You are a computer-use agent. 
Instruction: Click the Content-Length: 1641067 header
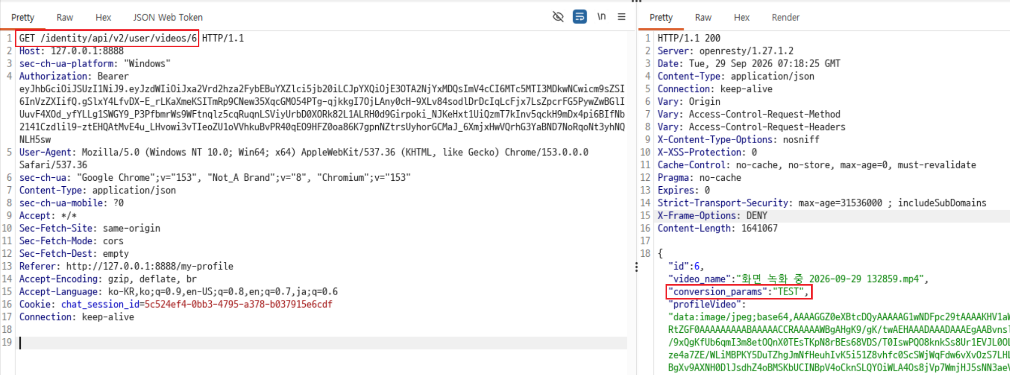[x=717, y=228]
